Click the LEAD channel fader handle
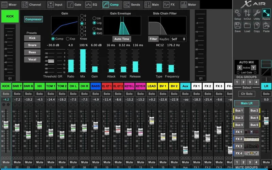272x170 pixels. (x=152, y=121)
